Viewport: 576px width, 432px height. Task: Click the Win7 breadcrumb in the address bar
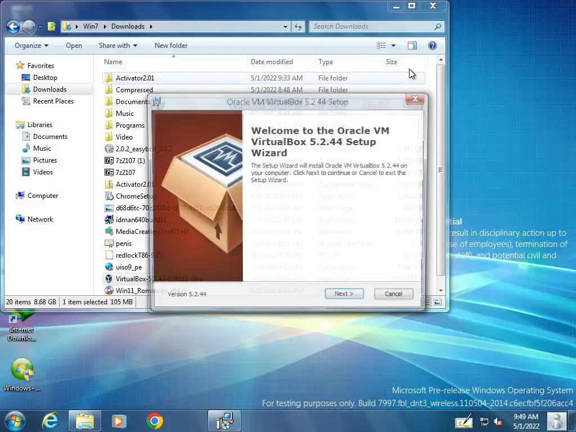(91, 26)
